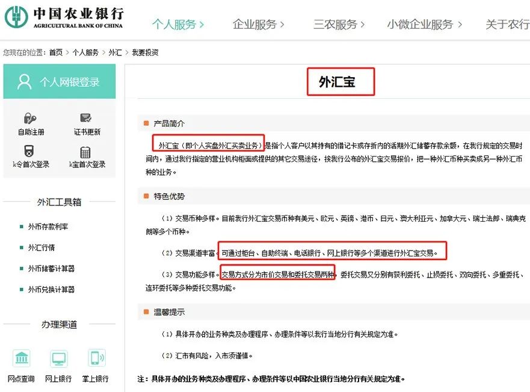Click the person icon in 个人网银登录 banner
The width and height of the screenshot is (530, 392).
pos(23,81)
